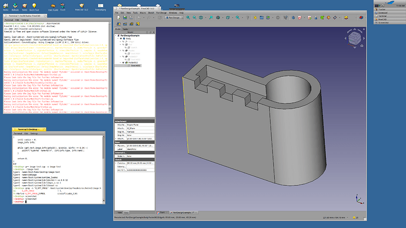Collapse the Body node in model tree

click(118, 39)
